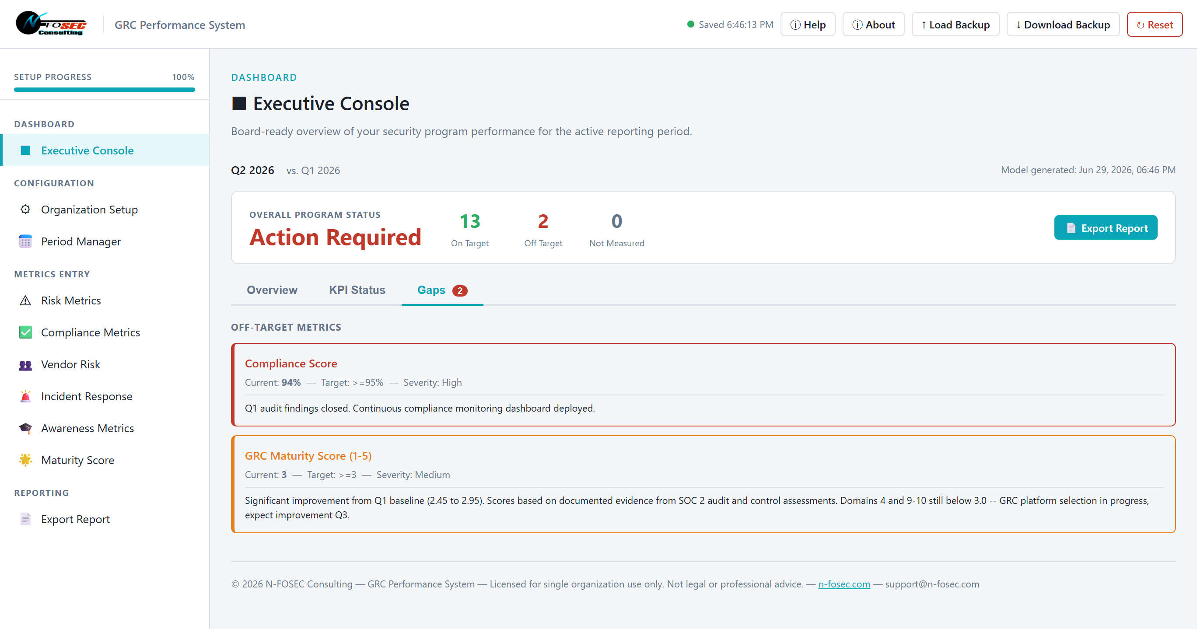Click Download Backup
The height and width of the screenshot is (629, 1197).
click(1063, 24)
